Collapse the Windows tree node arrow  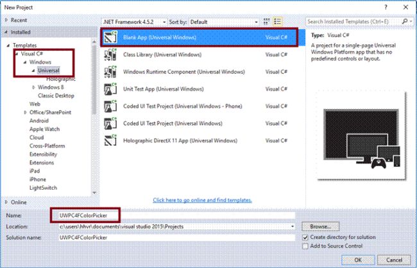[x=25, y=62]
